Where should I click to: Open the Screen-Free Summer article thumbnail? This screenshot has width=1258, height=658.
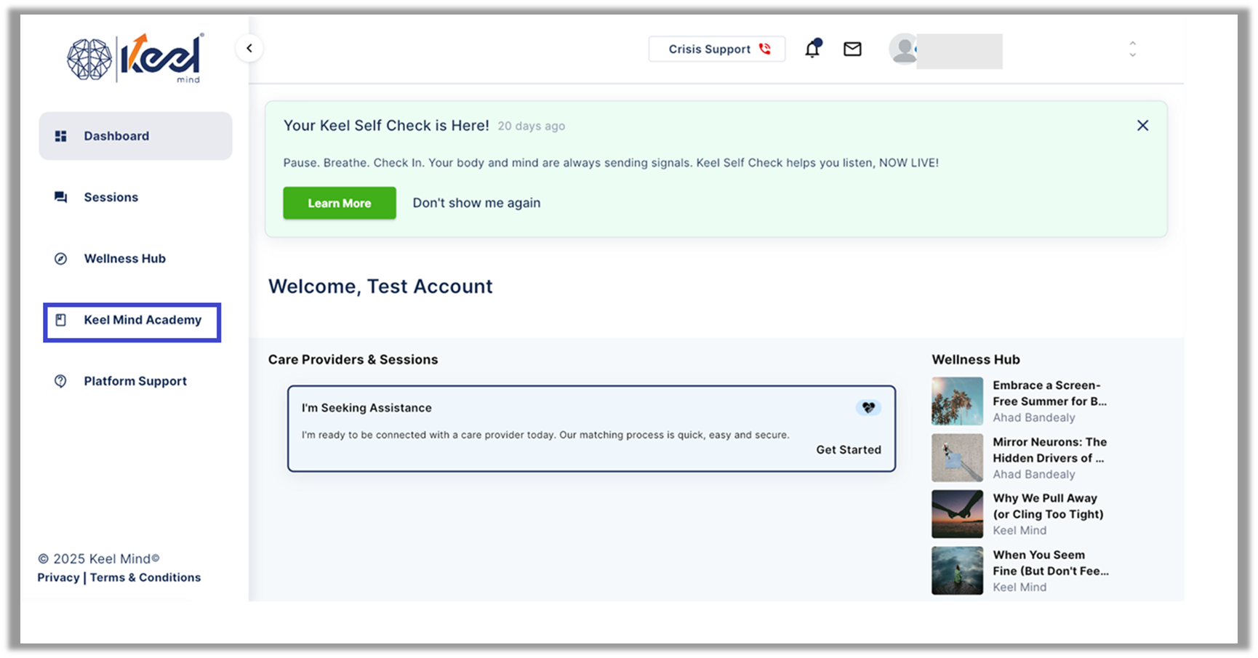(x=956, y=401)
